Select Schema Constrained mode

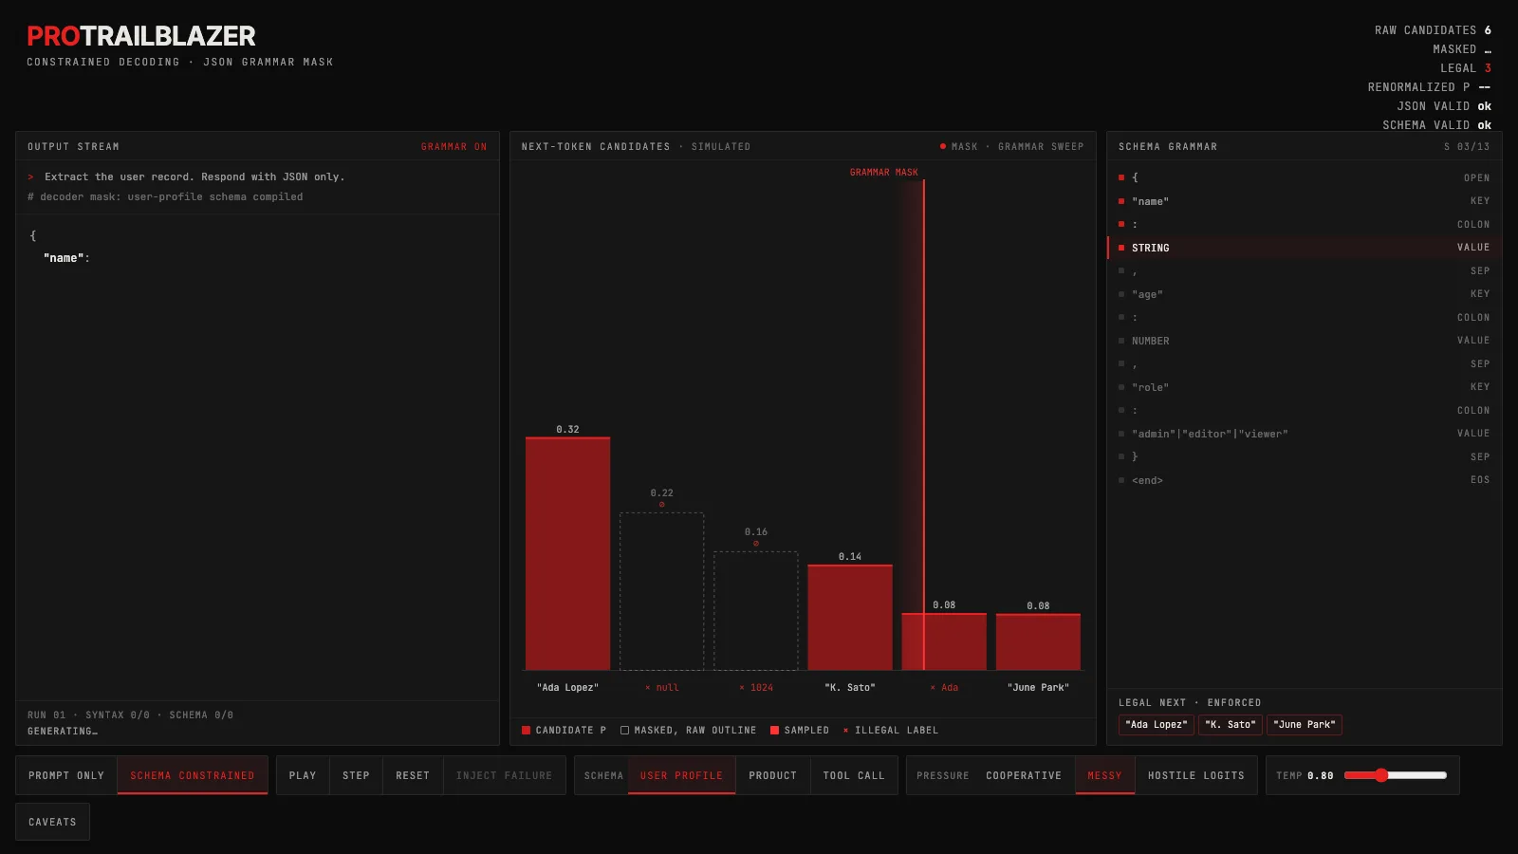(x=193, y=775)
